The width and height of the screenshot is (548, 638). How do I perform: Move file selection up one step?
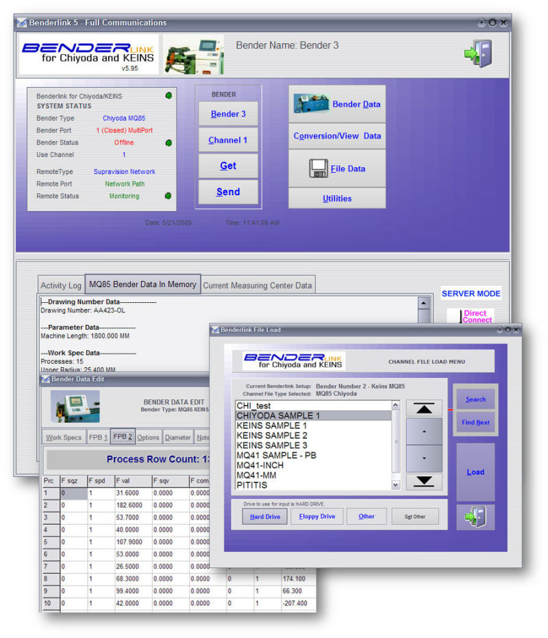tap(424, 432)
